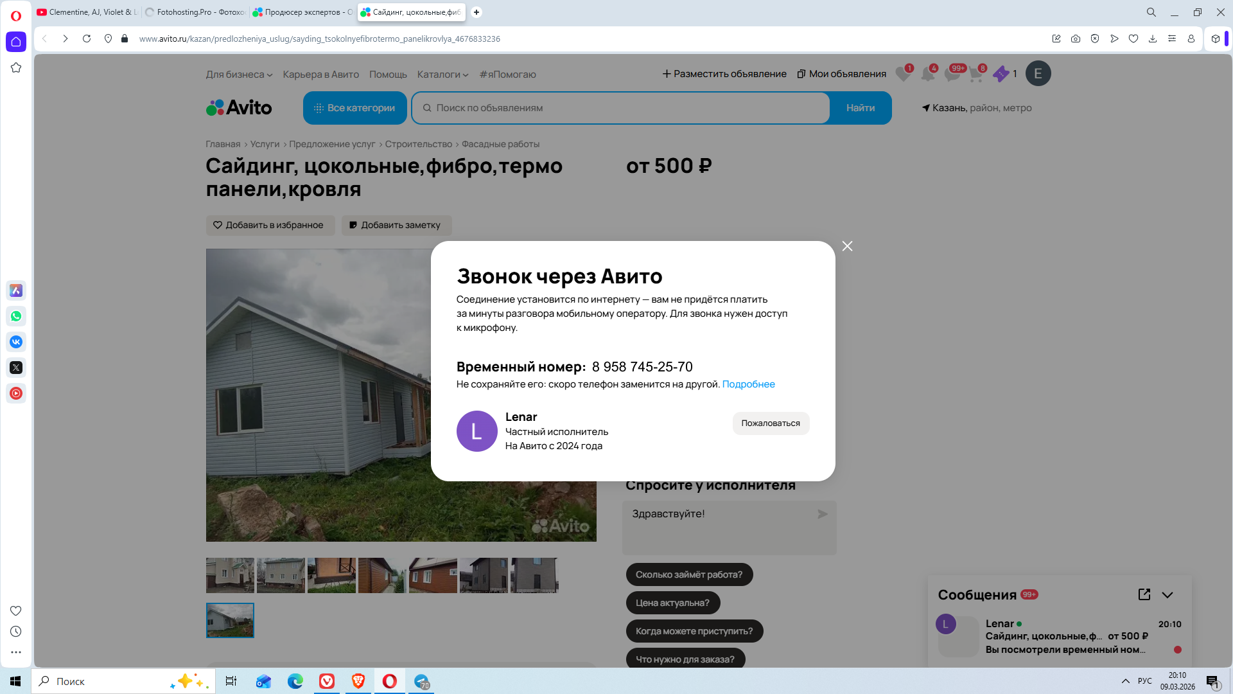Take a snapshot with the camera icon

[1076, 39]
